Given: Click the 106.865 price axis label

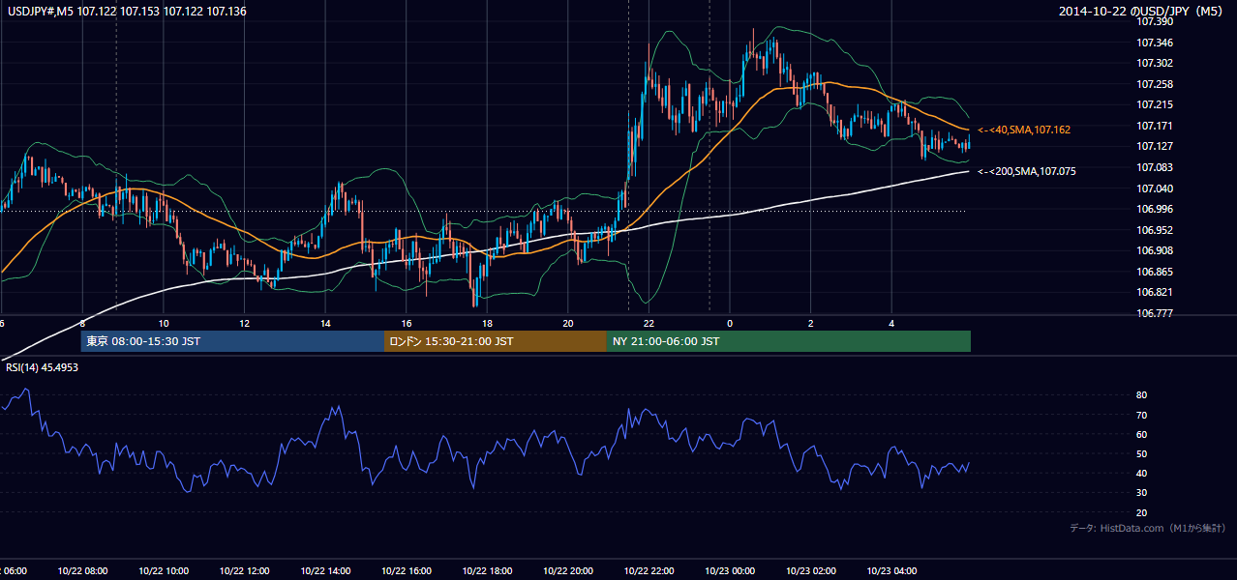Looking at the screenshot, I should pyautogui.click(x=1154, y=272).
